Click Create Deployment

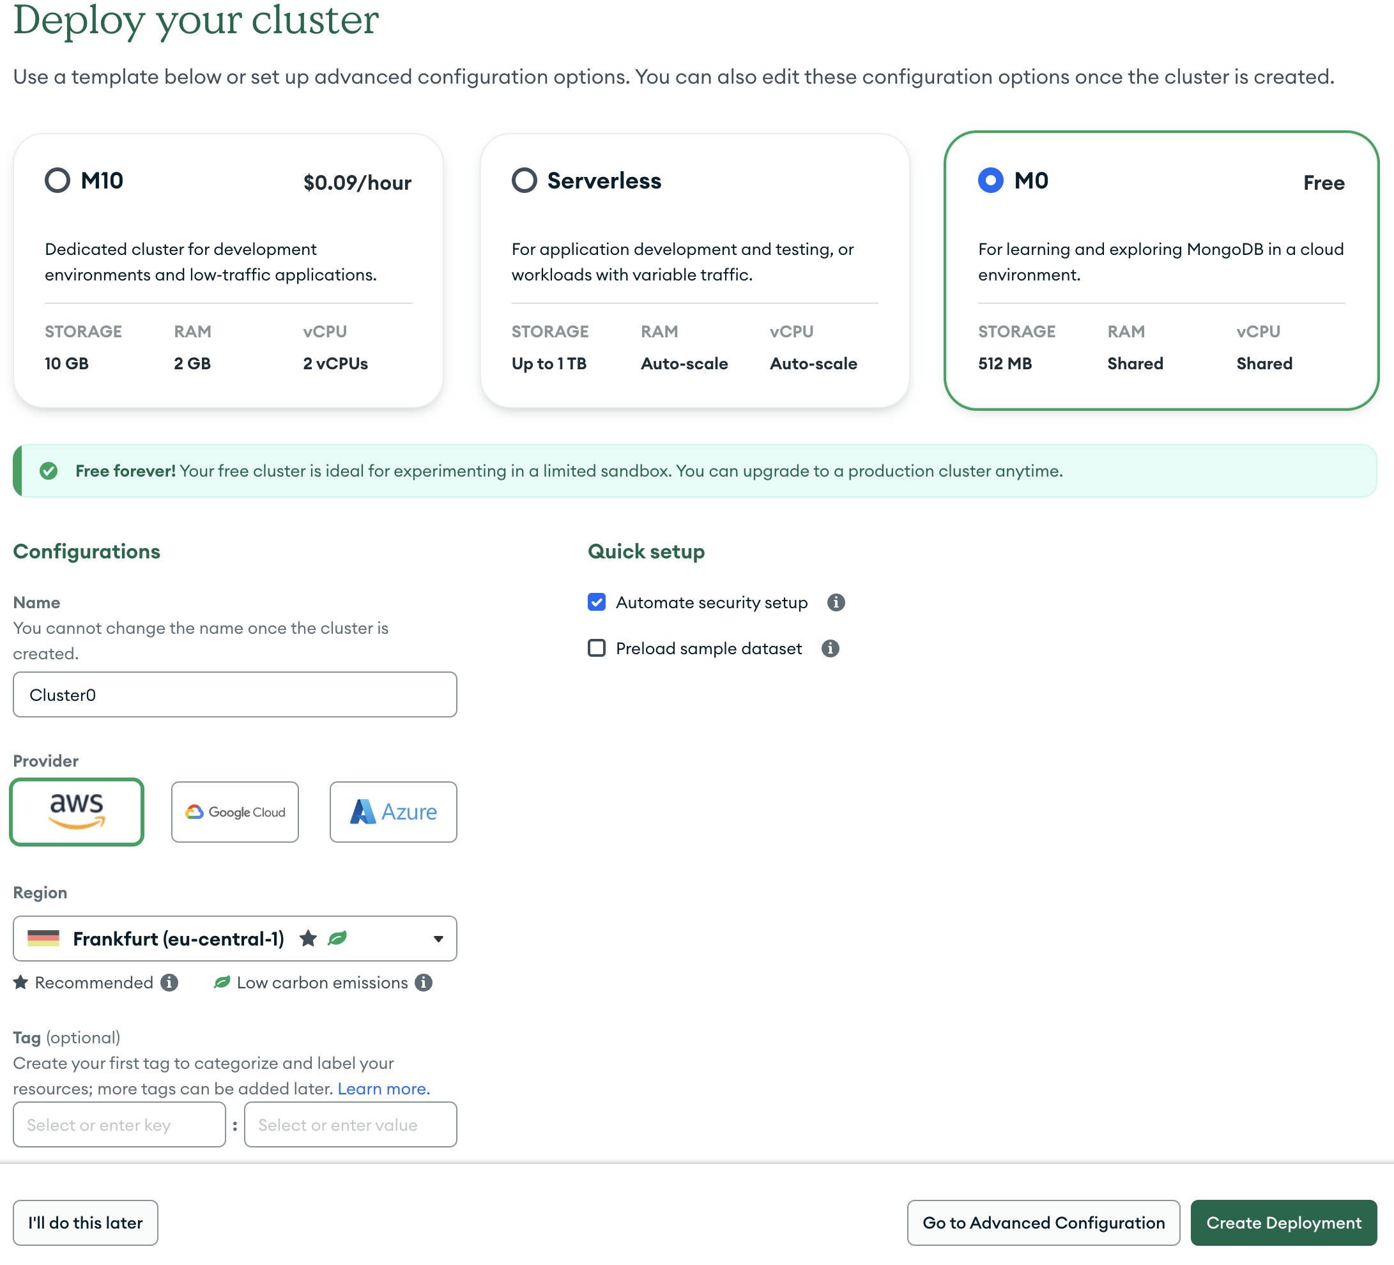click(x=1283, y=1223)
